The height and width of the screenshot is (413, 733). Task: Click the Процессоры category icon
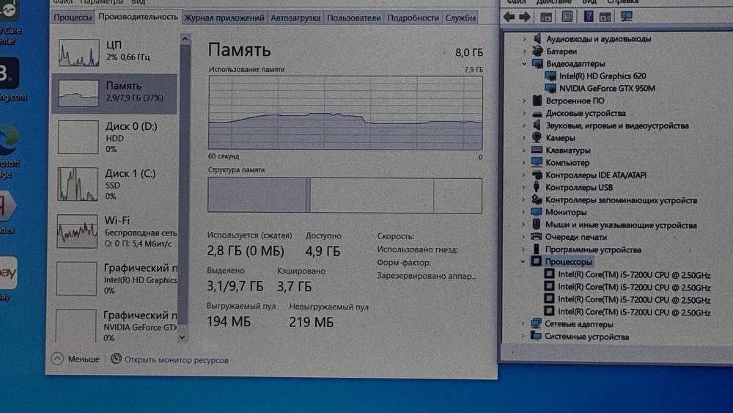[537, 261]
